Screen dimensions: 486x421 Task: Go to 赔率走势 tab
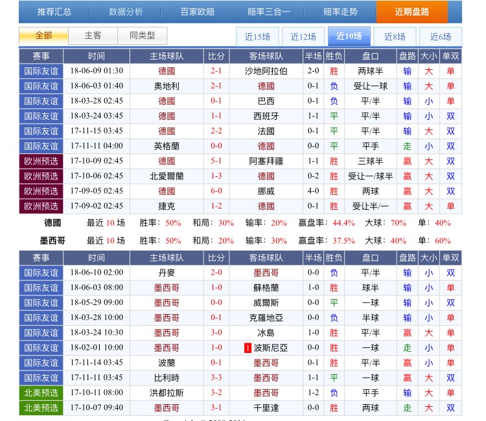point(340,12)
